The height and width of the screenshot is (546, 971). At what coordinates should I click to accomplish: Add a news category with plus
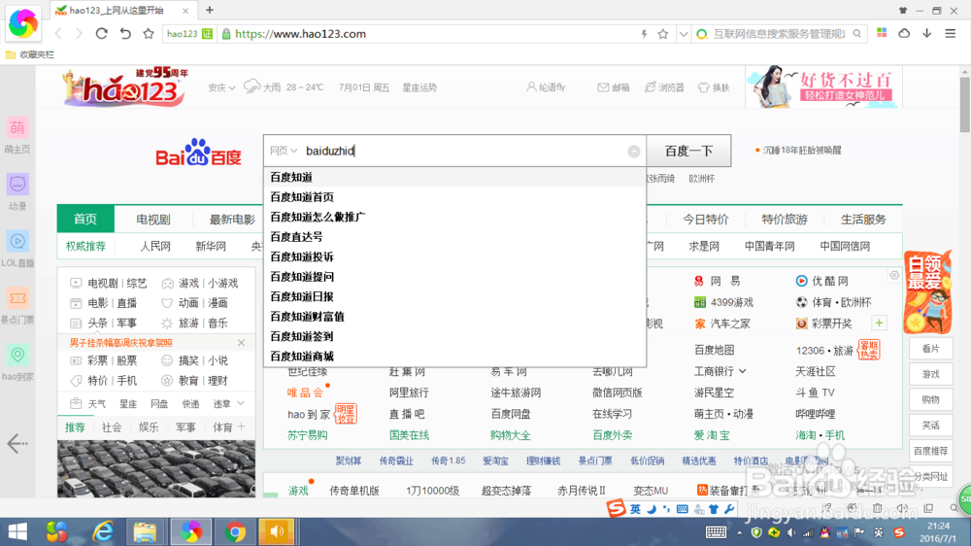point(242,427)
